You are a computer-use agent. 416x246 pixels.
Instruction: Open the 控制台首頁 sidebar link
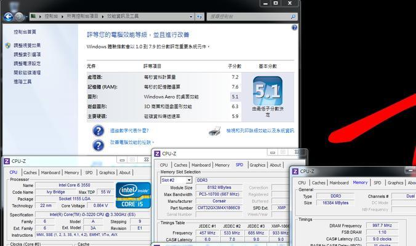25,32
